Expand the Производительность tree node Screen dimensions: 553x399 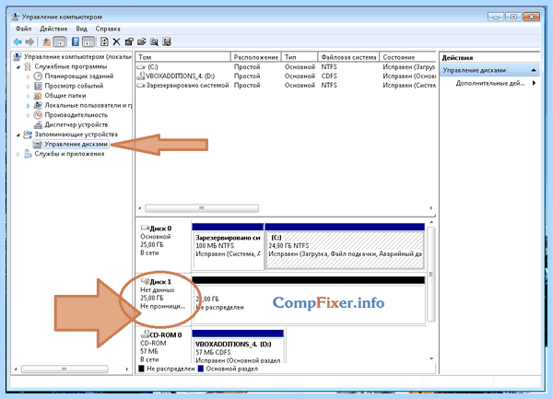click(x=29, y=115)
